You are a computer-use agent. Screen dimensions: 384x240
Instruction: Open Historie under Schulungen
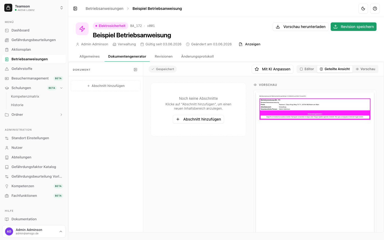(x=17, y=105)
